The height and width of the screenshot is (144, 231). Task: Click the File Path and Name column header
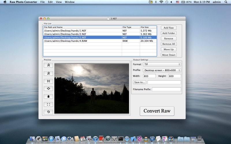(x=83, y=27)
